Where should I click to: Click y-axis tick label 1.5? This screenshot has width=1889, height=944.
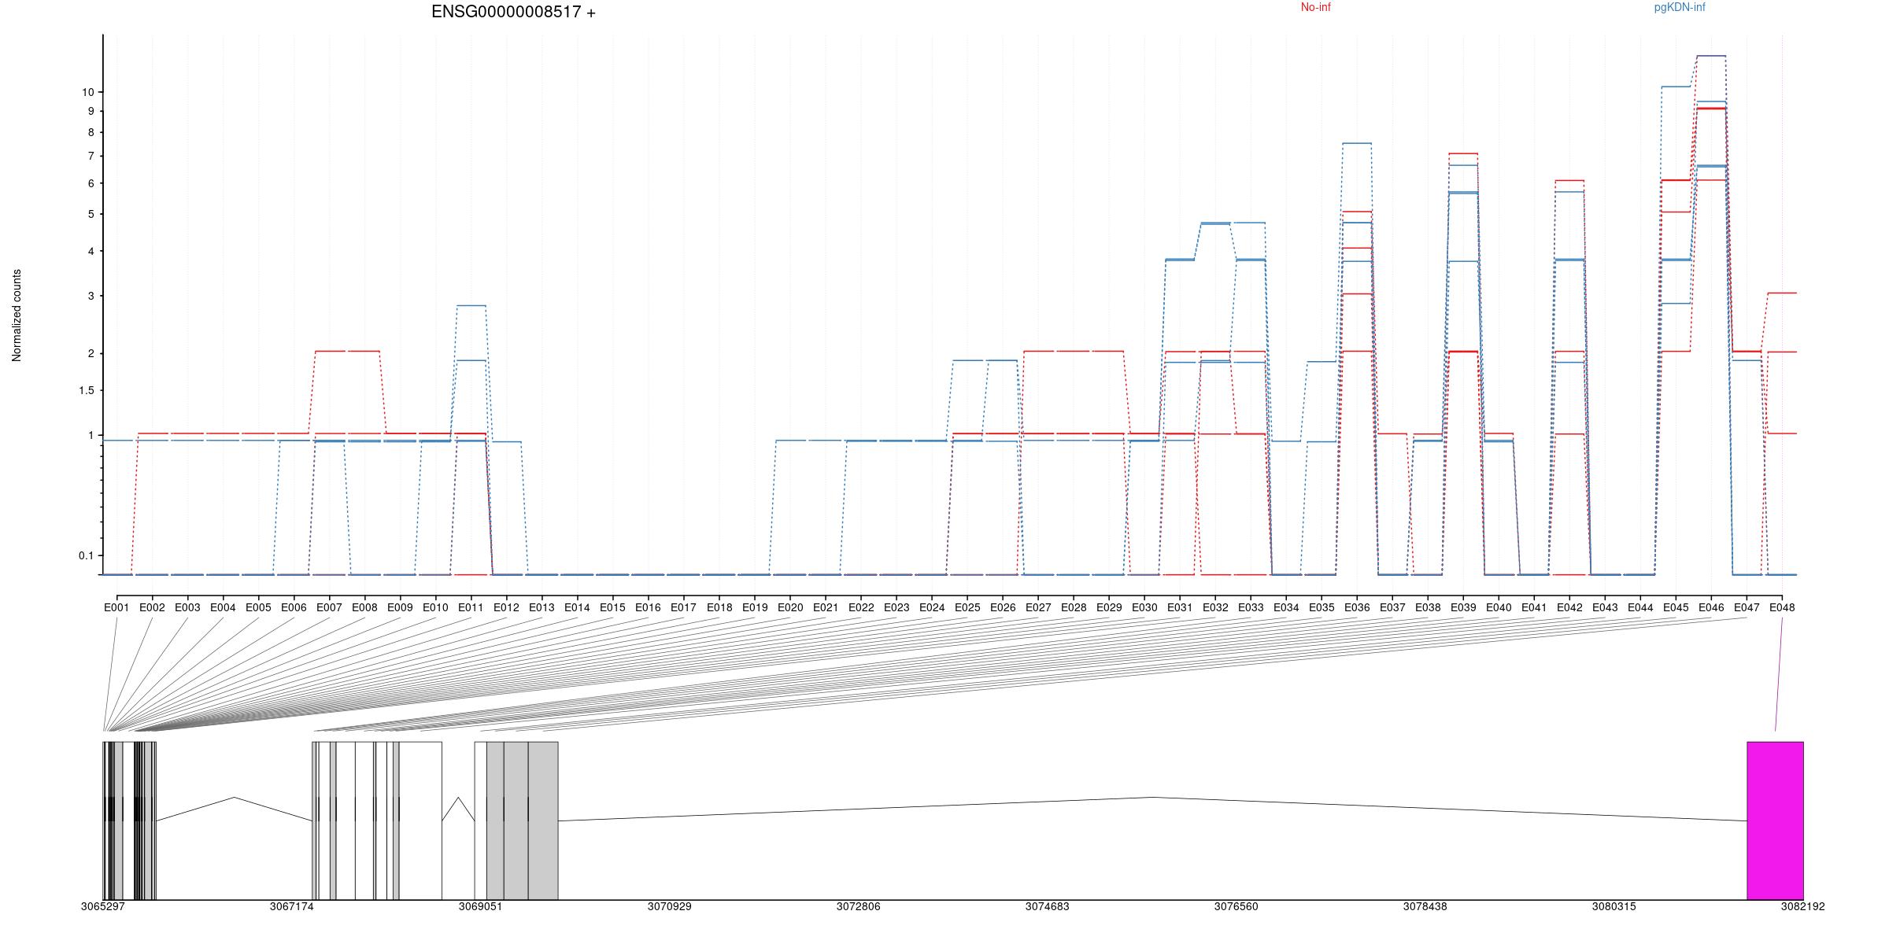pyautogui.click(x=86, y=391)
